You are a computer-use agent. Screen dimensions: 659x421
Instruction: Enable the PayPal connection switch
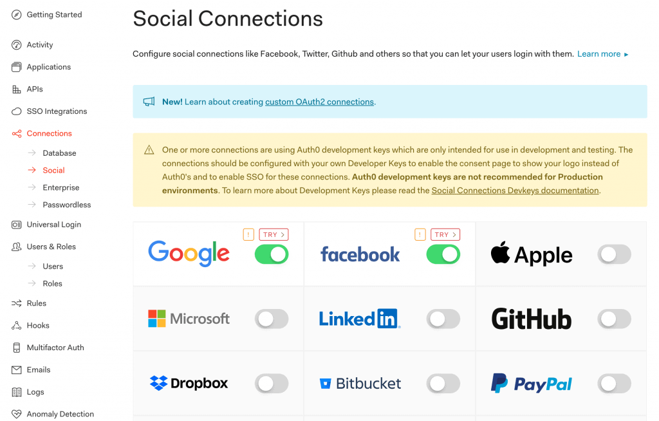615,384
